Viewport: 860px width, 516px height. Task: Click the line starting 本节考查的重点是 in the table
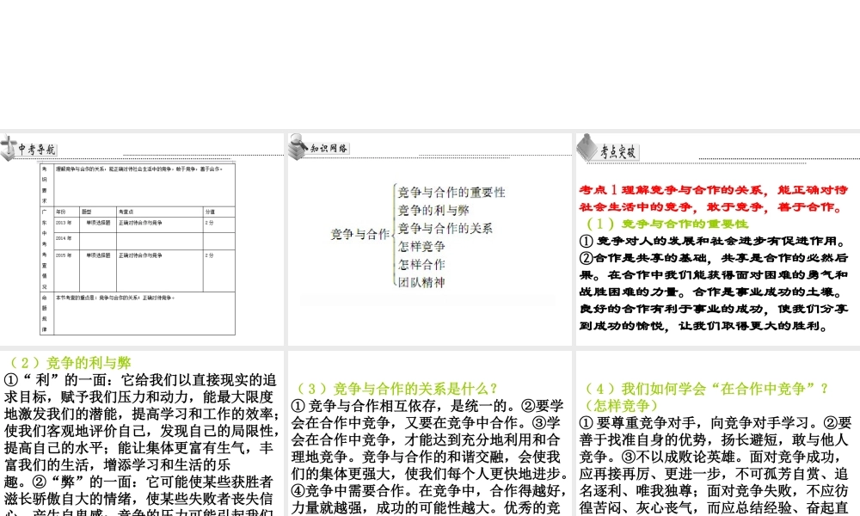point(115,298)
